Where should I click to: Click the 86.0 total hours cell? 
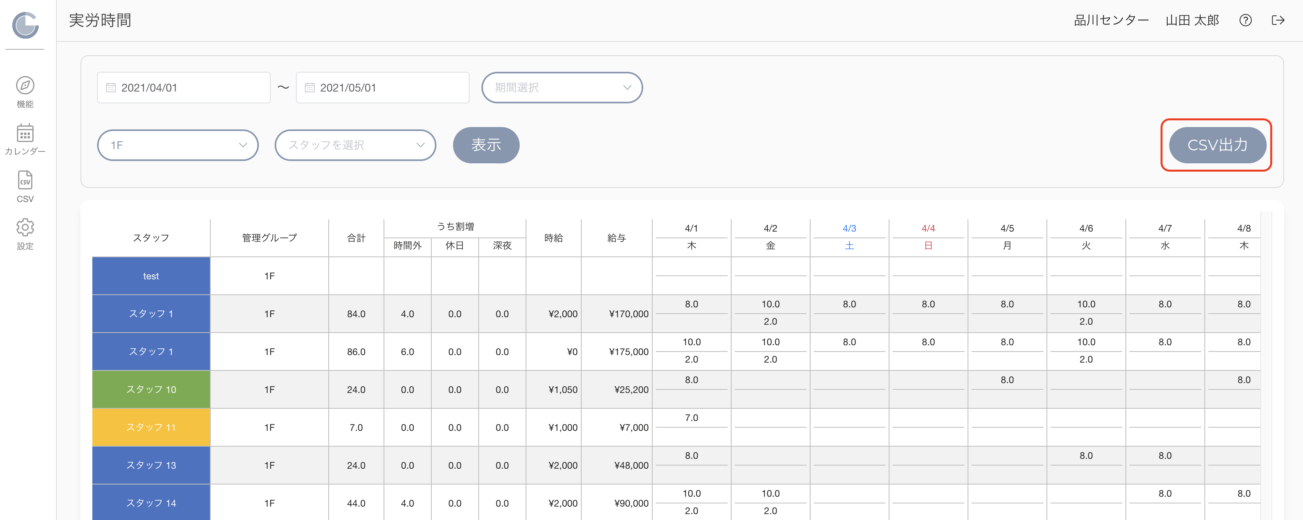(356, 352)
